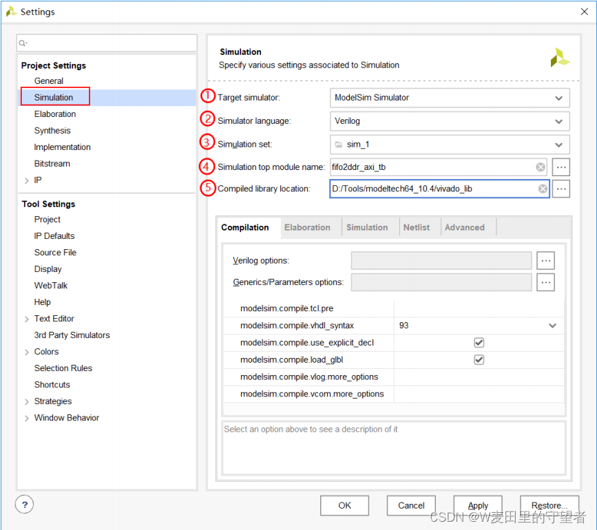Select WebTalk under Tool Settings
The height and width of the screenshot is (530, 597).
pos(51,286)
